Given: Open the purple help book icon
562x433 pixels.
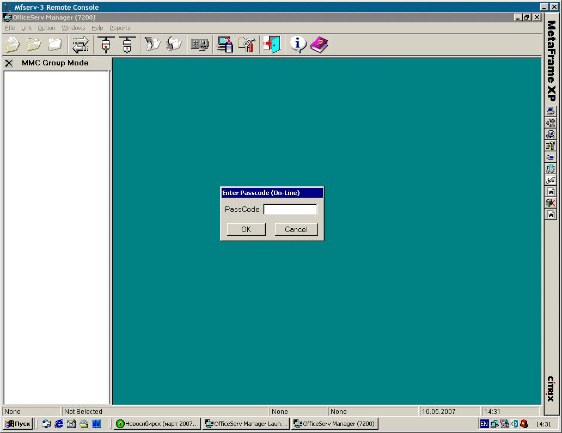Looking at the screenshot, I should (x=319, y=45).
